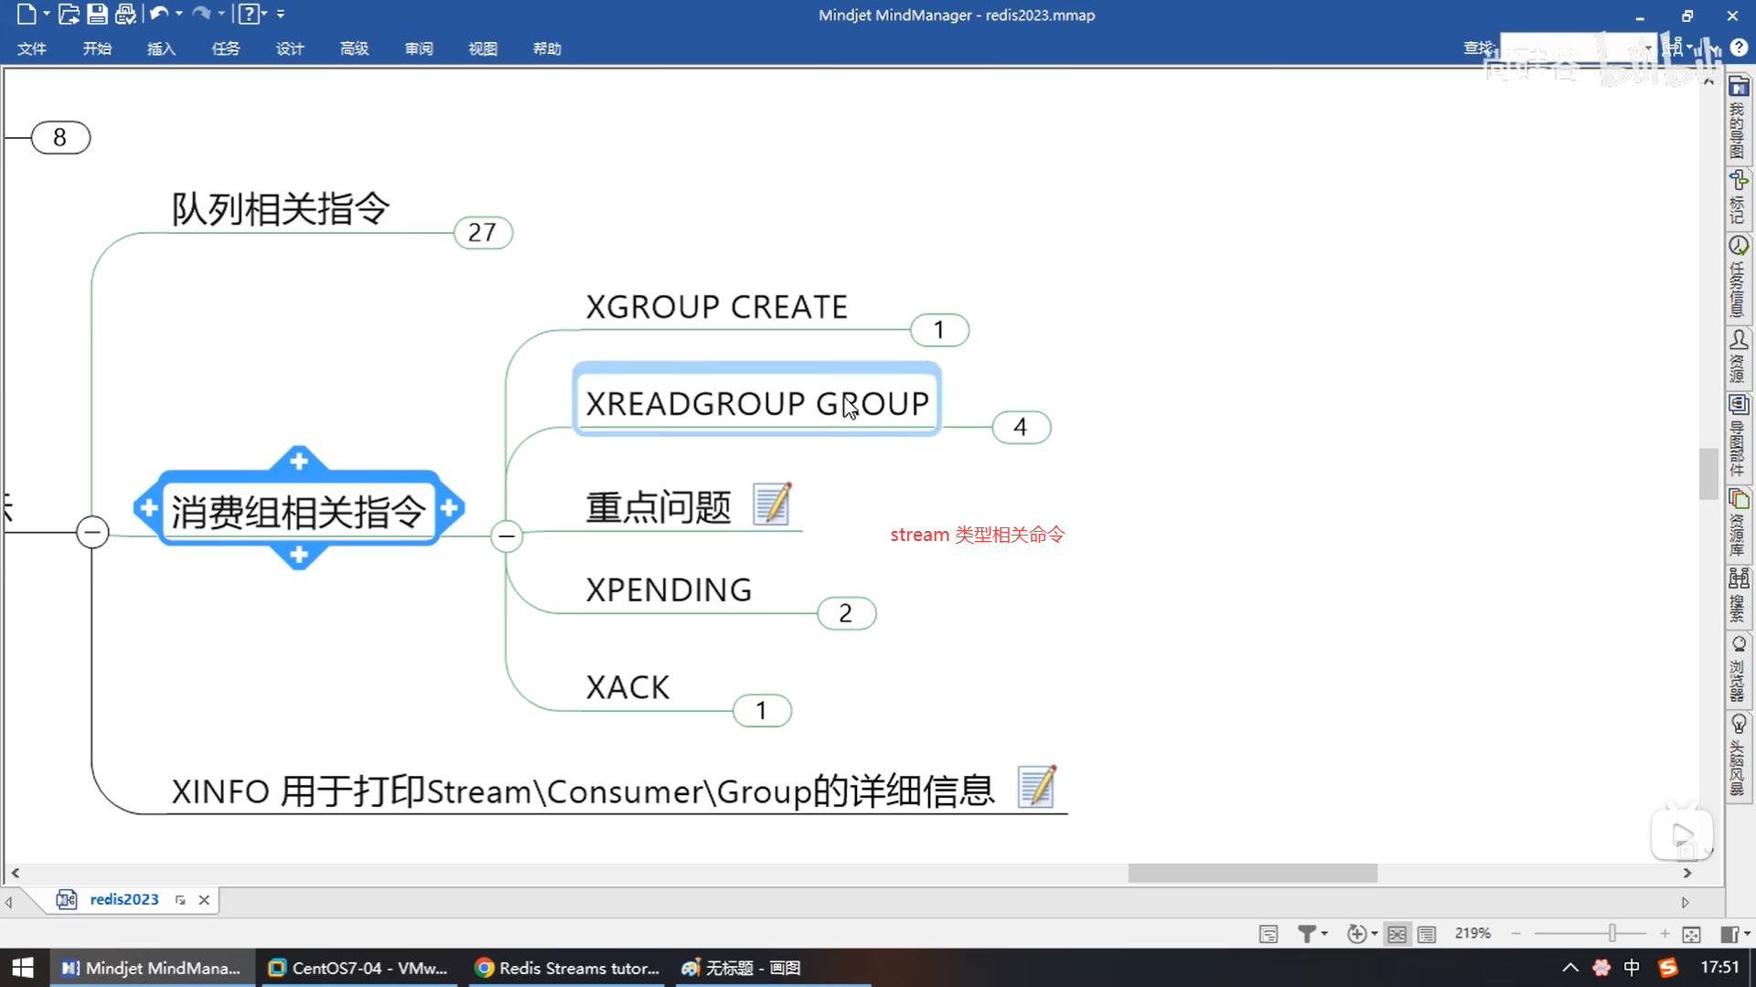Click the Undo arrow icon
This screenshot has width=1756, height=987.
158,14
